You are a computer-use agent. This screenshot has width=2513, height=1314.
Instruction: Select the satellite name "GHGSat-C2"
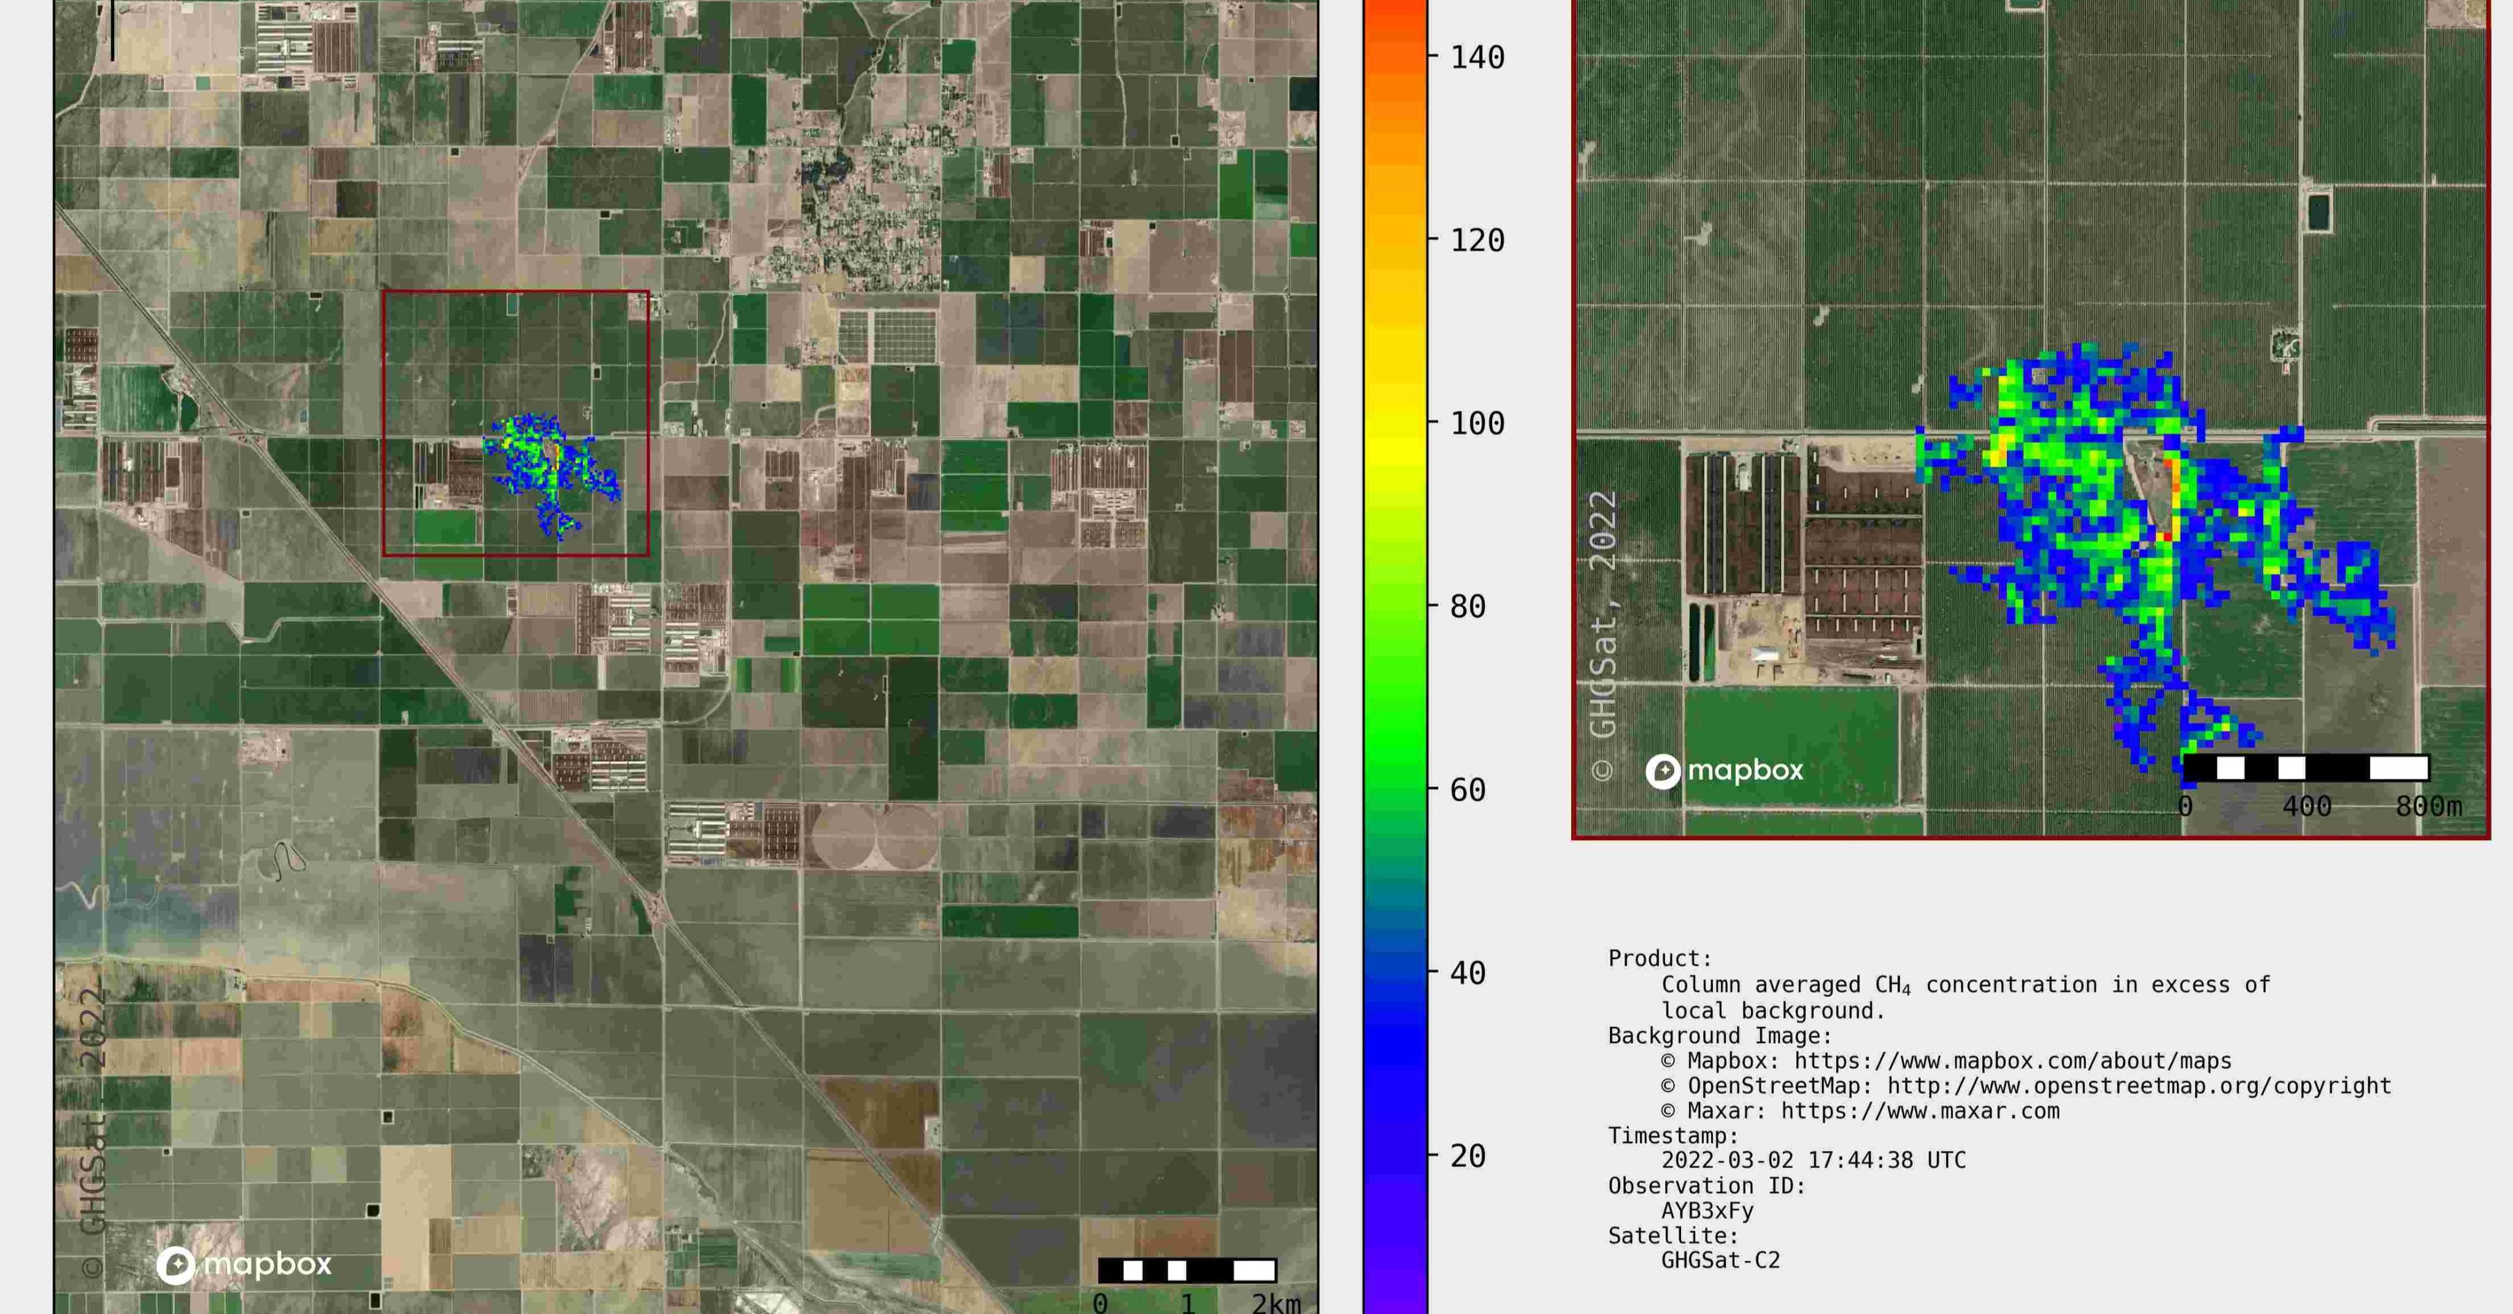pos(1721,1261)
